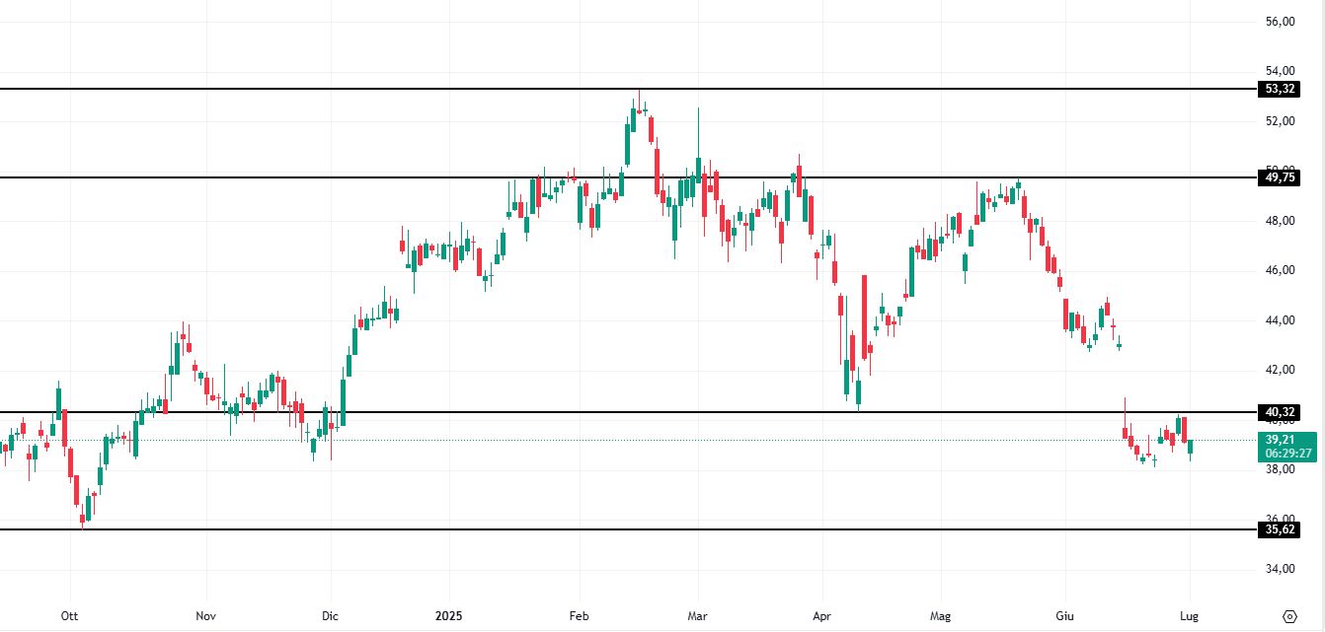Open chart settings gear icon
The image size is (1325, 632).
tap(1289, 616)
